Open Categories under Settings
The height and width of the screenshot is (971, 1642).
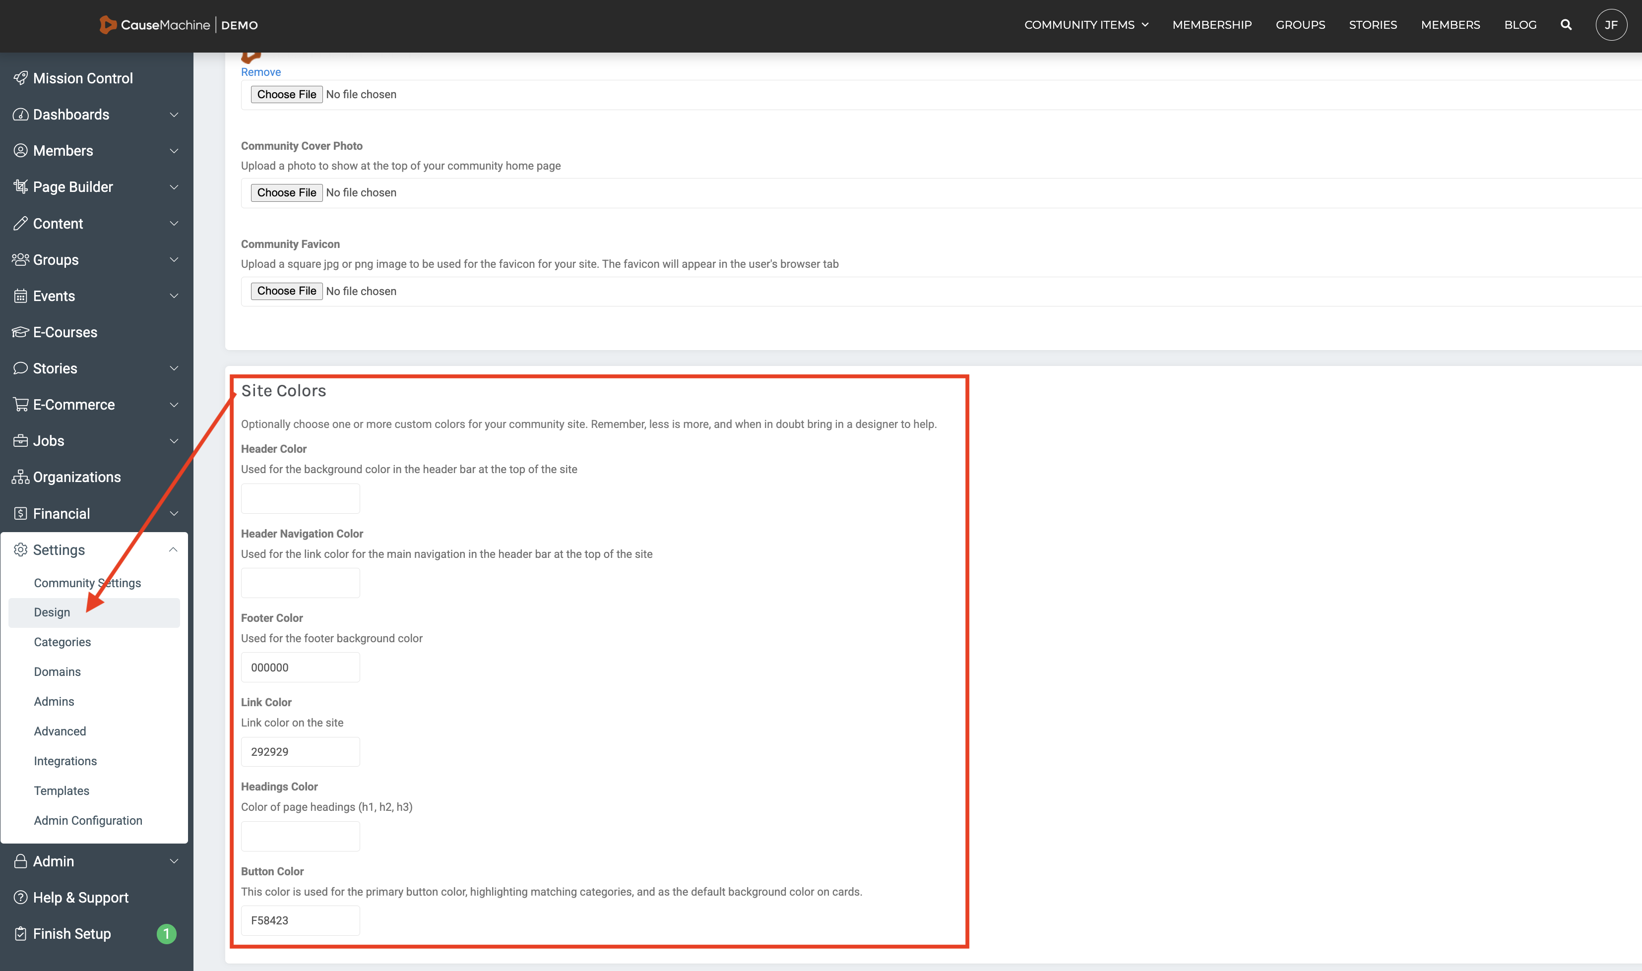click(62, 642)
